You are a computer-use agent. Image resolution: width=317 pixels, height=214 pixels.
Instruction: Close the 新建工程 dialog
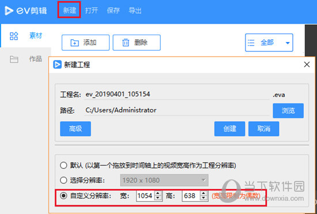[x=307, y=65]
